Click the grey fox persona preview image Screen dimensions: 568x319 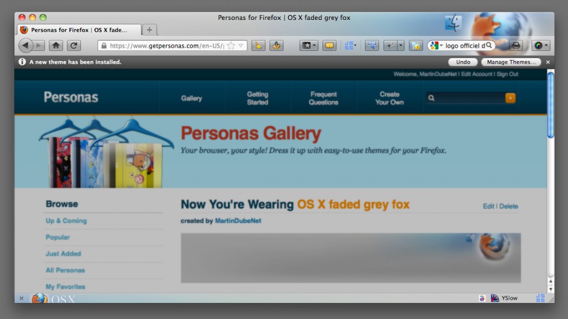point(351,258)
